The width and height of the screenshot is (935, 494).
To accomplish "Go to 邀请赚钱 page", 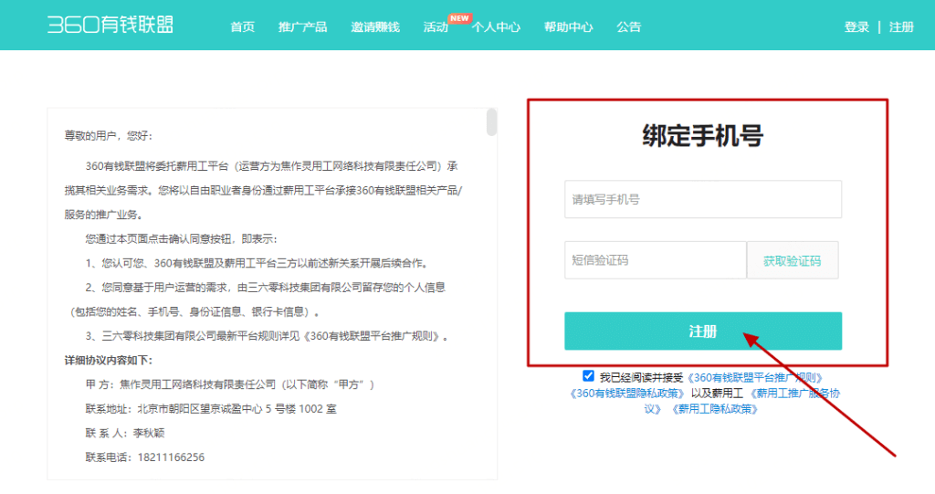I will (375, 26).
